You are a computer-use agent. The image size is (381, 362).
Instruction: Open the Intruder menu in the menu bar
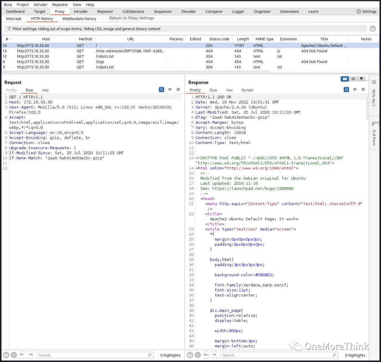click(x=41, y=5)
